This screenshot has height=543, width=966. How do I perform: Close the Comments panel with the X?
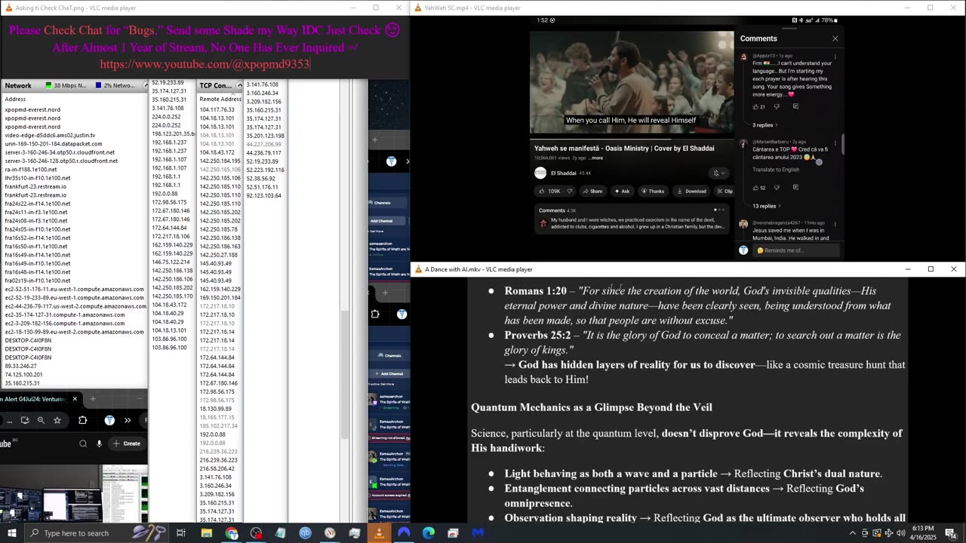point(835,38)
